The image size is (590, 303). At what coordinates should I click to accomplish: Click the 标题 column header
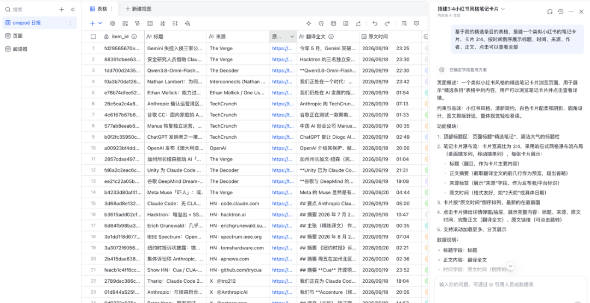[176, 37]
